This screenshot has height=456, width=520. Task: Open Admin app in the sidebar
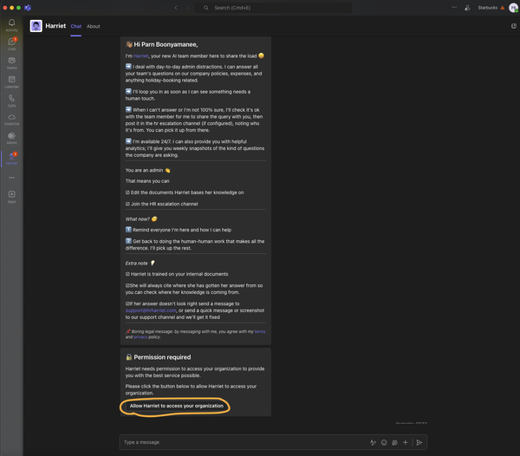point(11,139)
